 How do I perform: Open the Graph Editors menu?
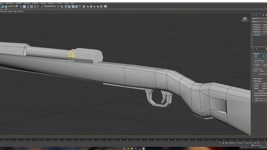click(9, 3)
